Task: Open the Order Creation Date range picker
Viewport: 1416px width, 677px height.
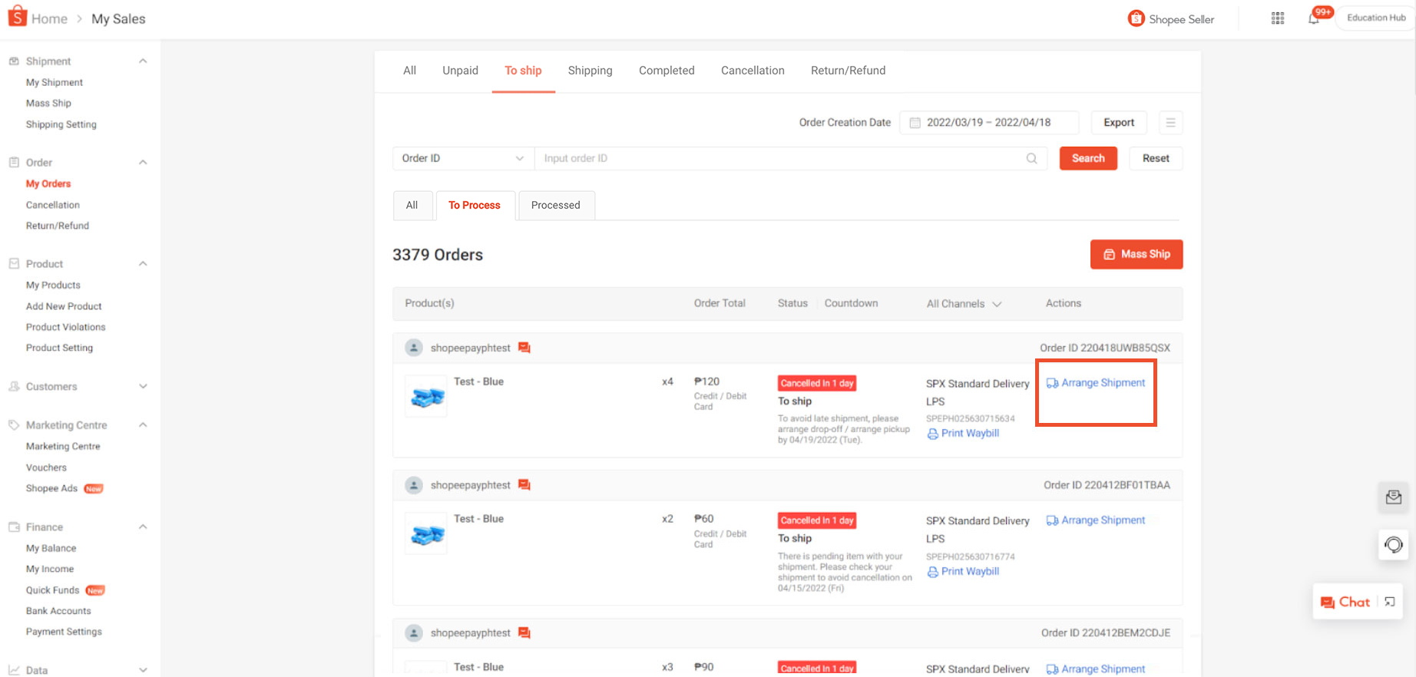Action: (988, 123)
